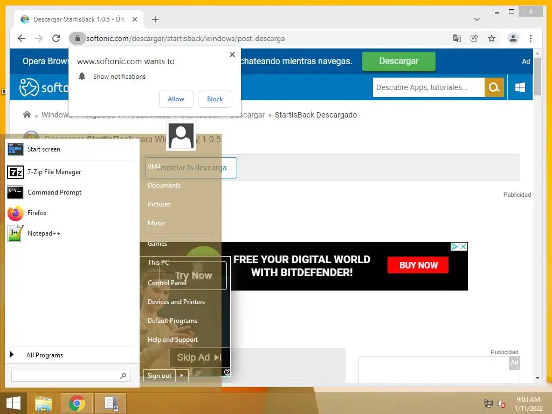The image size is (552, 414).
Task: Click the start menu search box
Action: click(71, 376)
